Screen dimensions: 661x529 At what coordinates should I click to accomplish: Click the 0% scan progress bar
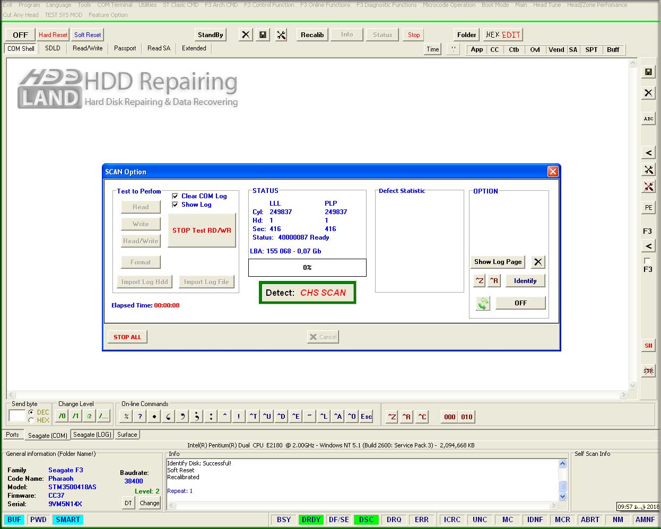click(307, 268)
